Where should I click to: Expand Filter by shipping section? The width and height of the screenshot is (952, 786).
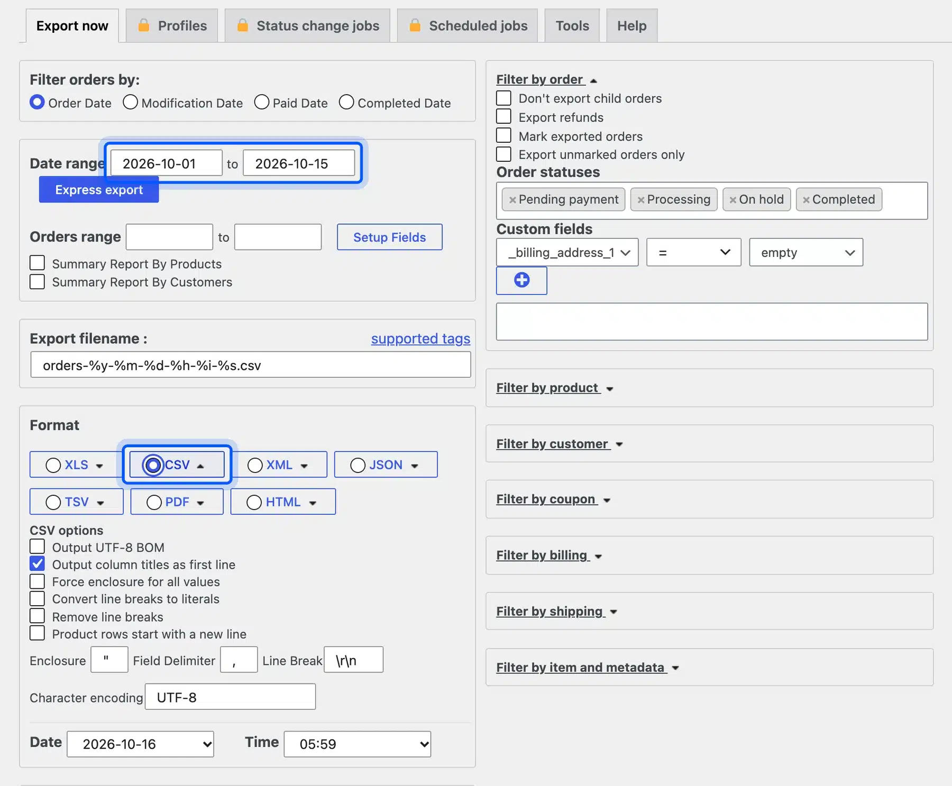[557, 612]
